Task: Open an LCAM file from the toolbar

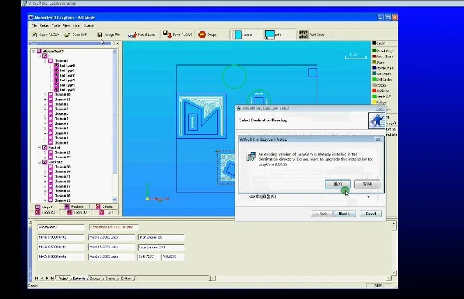Action: (46, 35)
